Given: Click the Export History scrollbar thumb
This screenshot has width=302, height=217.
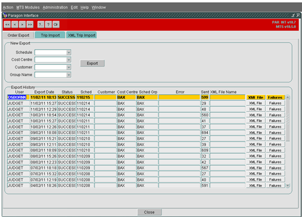Looking at the screenshot, I should [288, 120].
